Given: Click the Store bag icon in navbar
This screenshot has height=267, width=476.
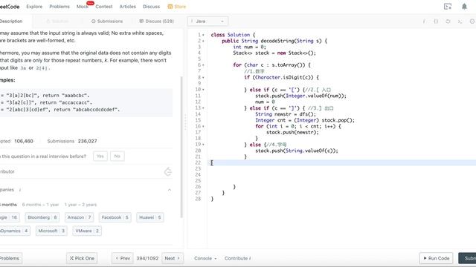Looking at the screenshot, I should pyautogui.click(x=170, y=7).
